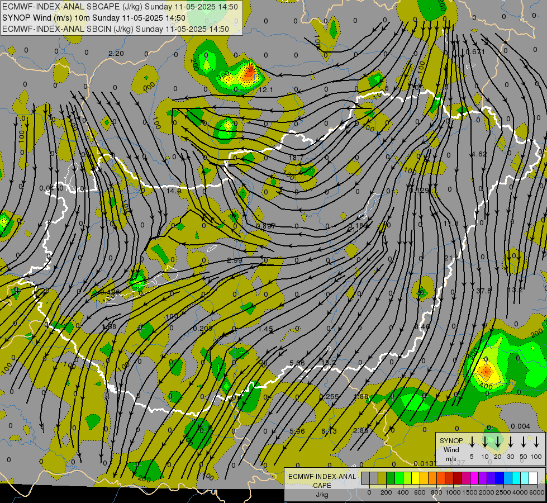Click the 0.255 value on the map

(x=329, y=396)
